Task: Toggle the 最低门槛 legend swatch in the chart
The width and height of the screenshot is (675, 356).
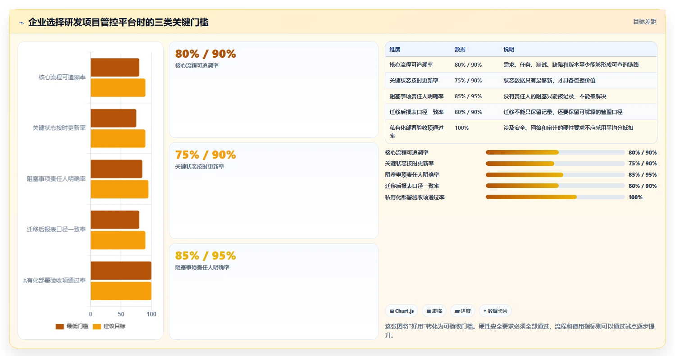Action: click(59, 326)
